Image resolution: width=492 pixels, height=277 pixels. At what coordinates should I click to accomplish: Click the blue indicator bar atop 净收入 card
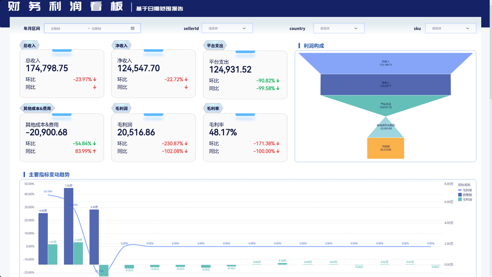click(x=153, y=50)
